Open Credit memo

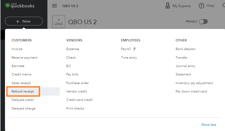tap(21, 74)
